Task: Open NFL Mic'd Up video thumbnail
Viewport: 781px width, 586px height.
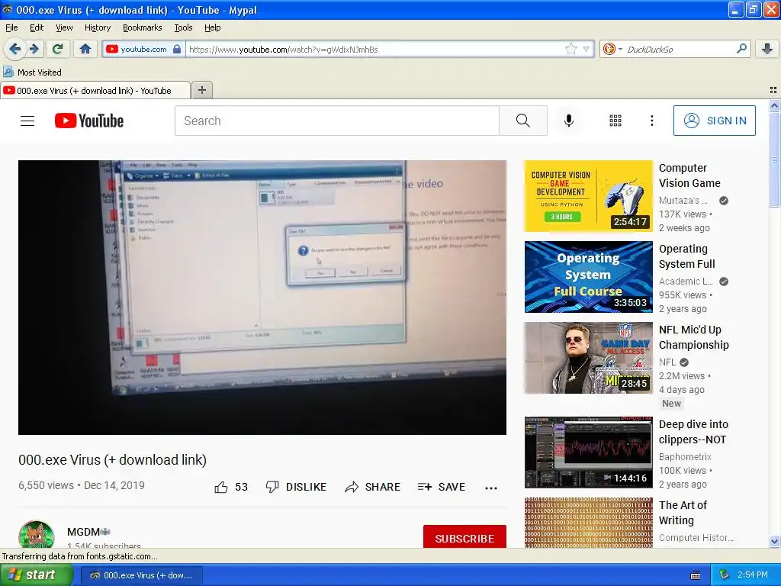Action: (x=588, y=358)
